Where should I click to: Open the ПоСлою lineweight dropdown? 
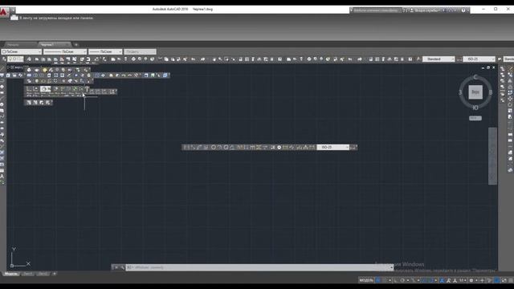pos(105,51)
